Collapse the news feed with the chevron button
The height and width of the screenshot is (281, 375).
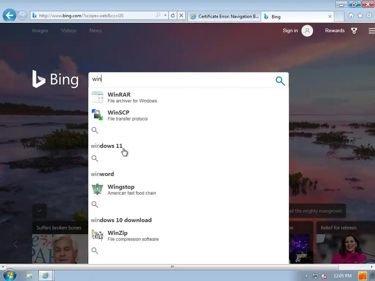(40, 210)
